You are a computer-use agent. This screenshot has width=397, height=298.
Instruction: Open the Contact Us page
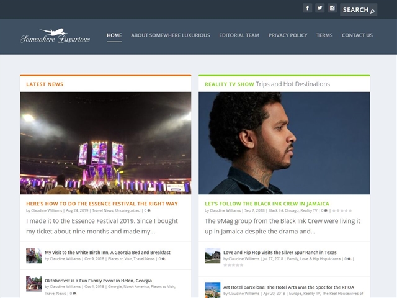tap(357, 35)
